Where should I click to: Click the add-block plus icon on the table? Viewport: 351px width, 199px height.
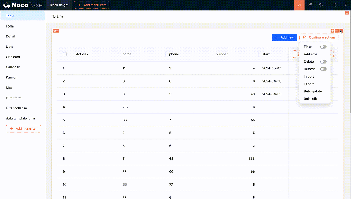(336, 31)
